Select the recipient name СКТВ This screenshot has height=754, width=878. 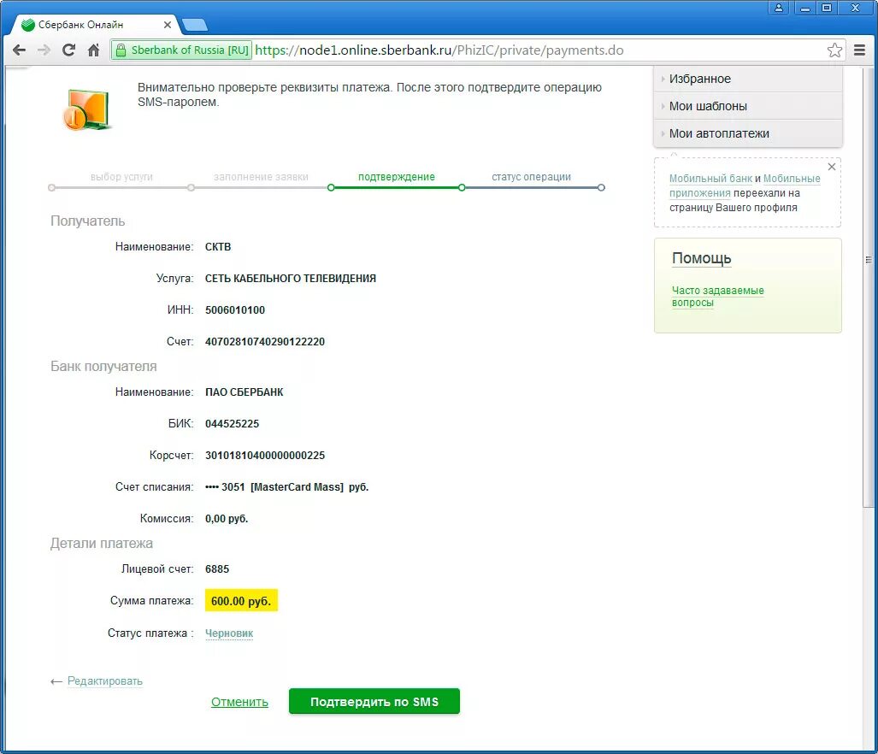click(218, 247)
